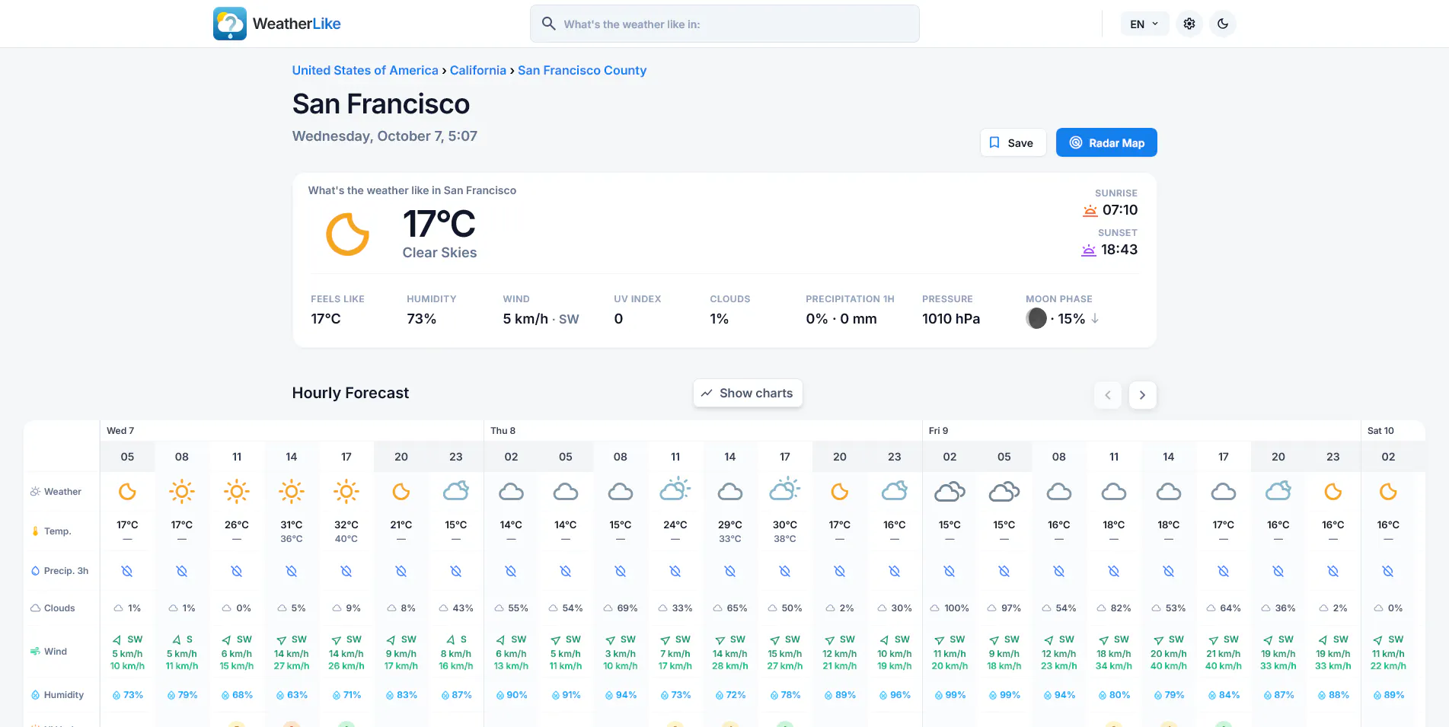Show hourly forecast charts

747,393
